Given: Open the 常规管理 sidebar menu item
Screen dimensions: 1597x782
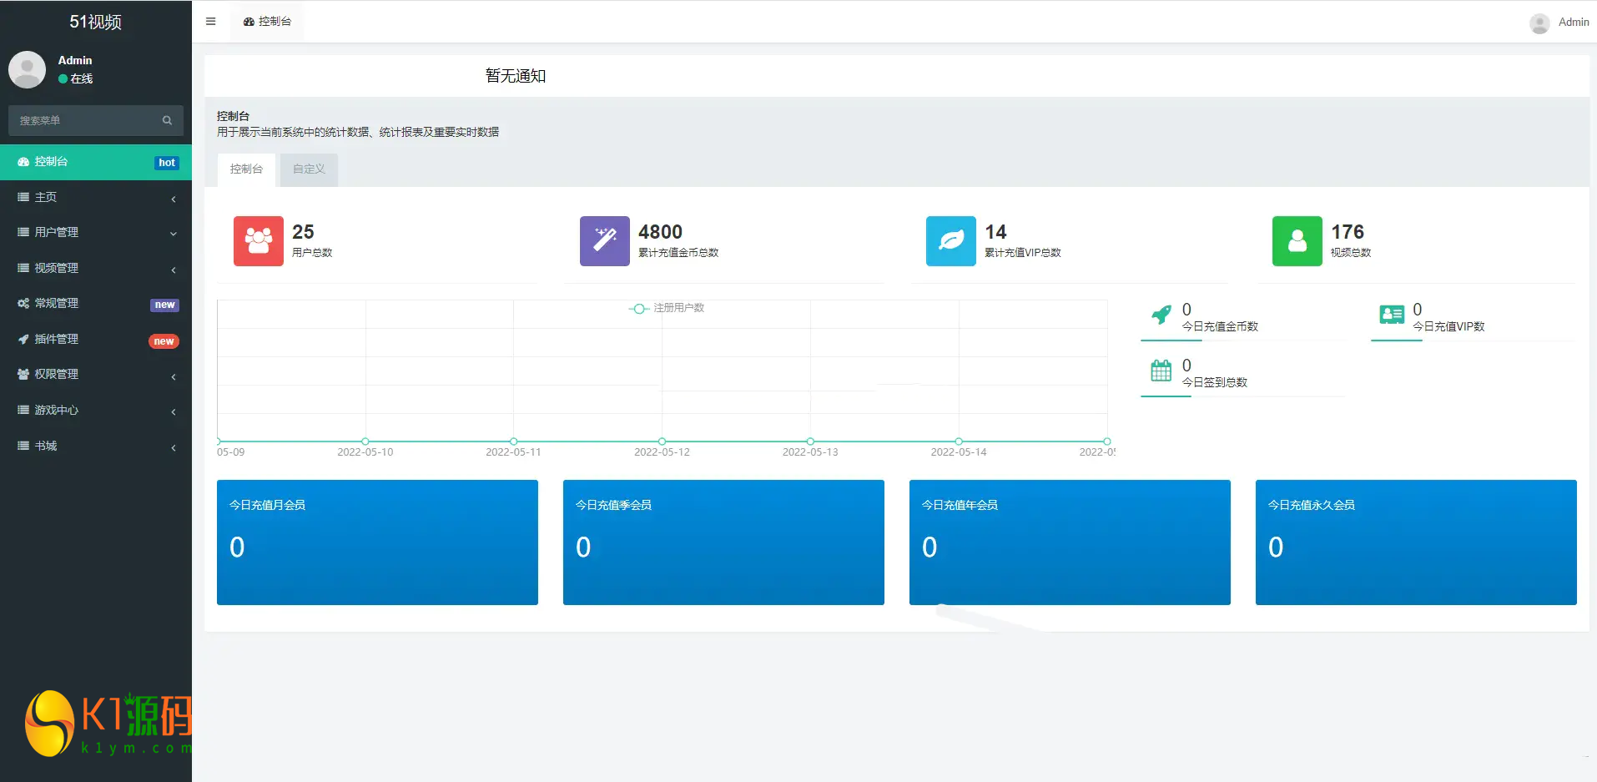Looking at the screenshot, I should (x=96, y=303).
